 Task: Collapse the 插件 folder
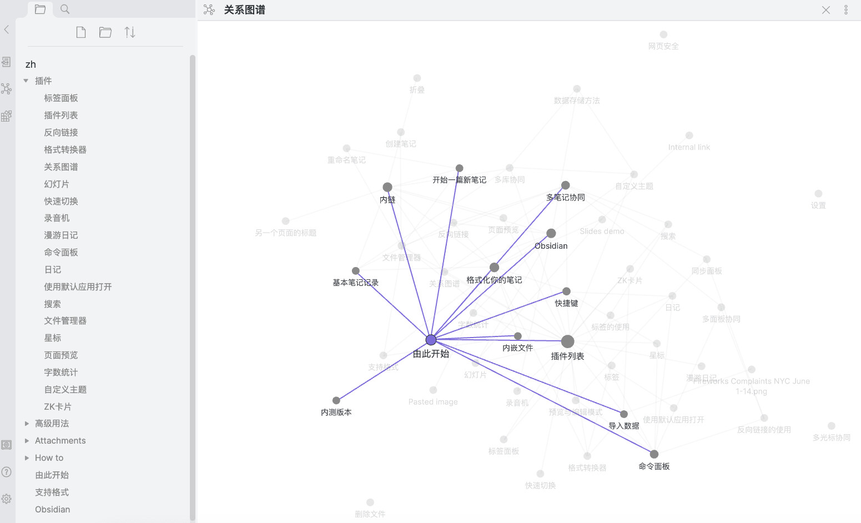click(26, 81)
